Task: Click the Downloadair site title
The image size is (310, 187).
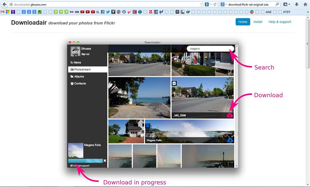Action: click(29, 23)
